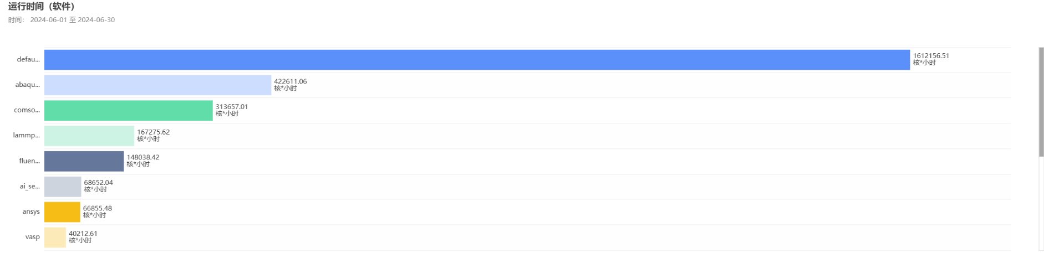
Task: Click the date range 2024-06-01 text
Action: [48, 20]
